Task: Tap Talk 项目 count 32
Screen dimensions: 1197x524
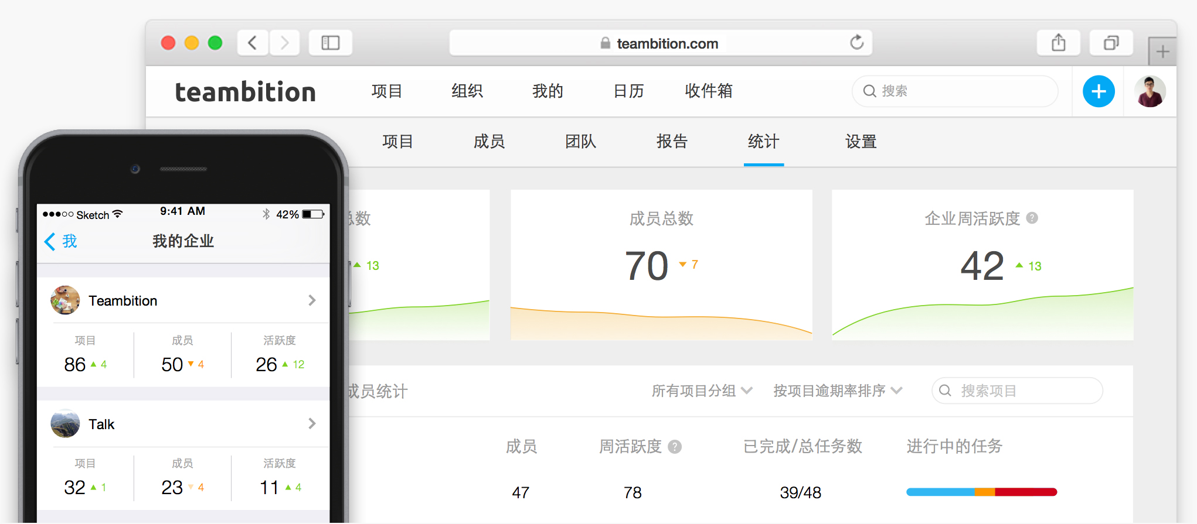Action: click(x=75, y=488)
